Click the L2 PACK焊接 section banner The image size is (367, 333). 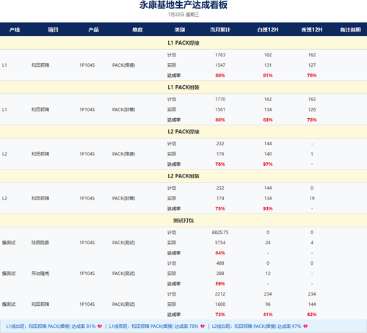(183, 131)
